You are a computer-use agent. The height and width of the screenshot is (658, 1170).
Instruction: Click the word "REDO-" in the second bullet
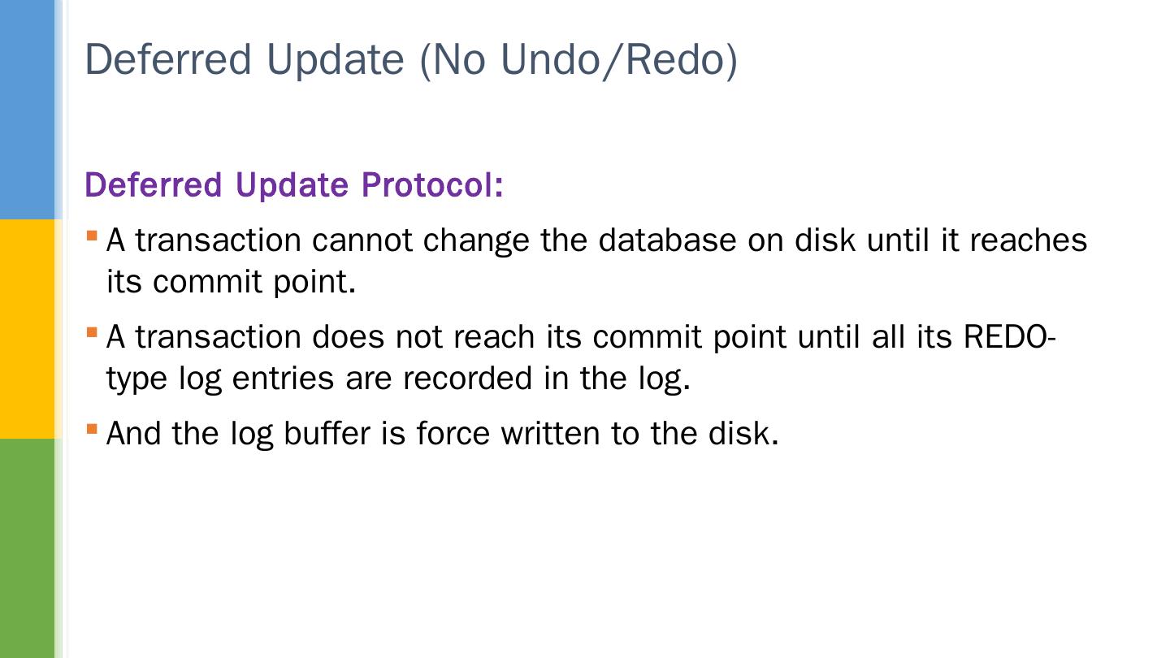(1009, 336)
